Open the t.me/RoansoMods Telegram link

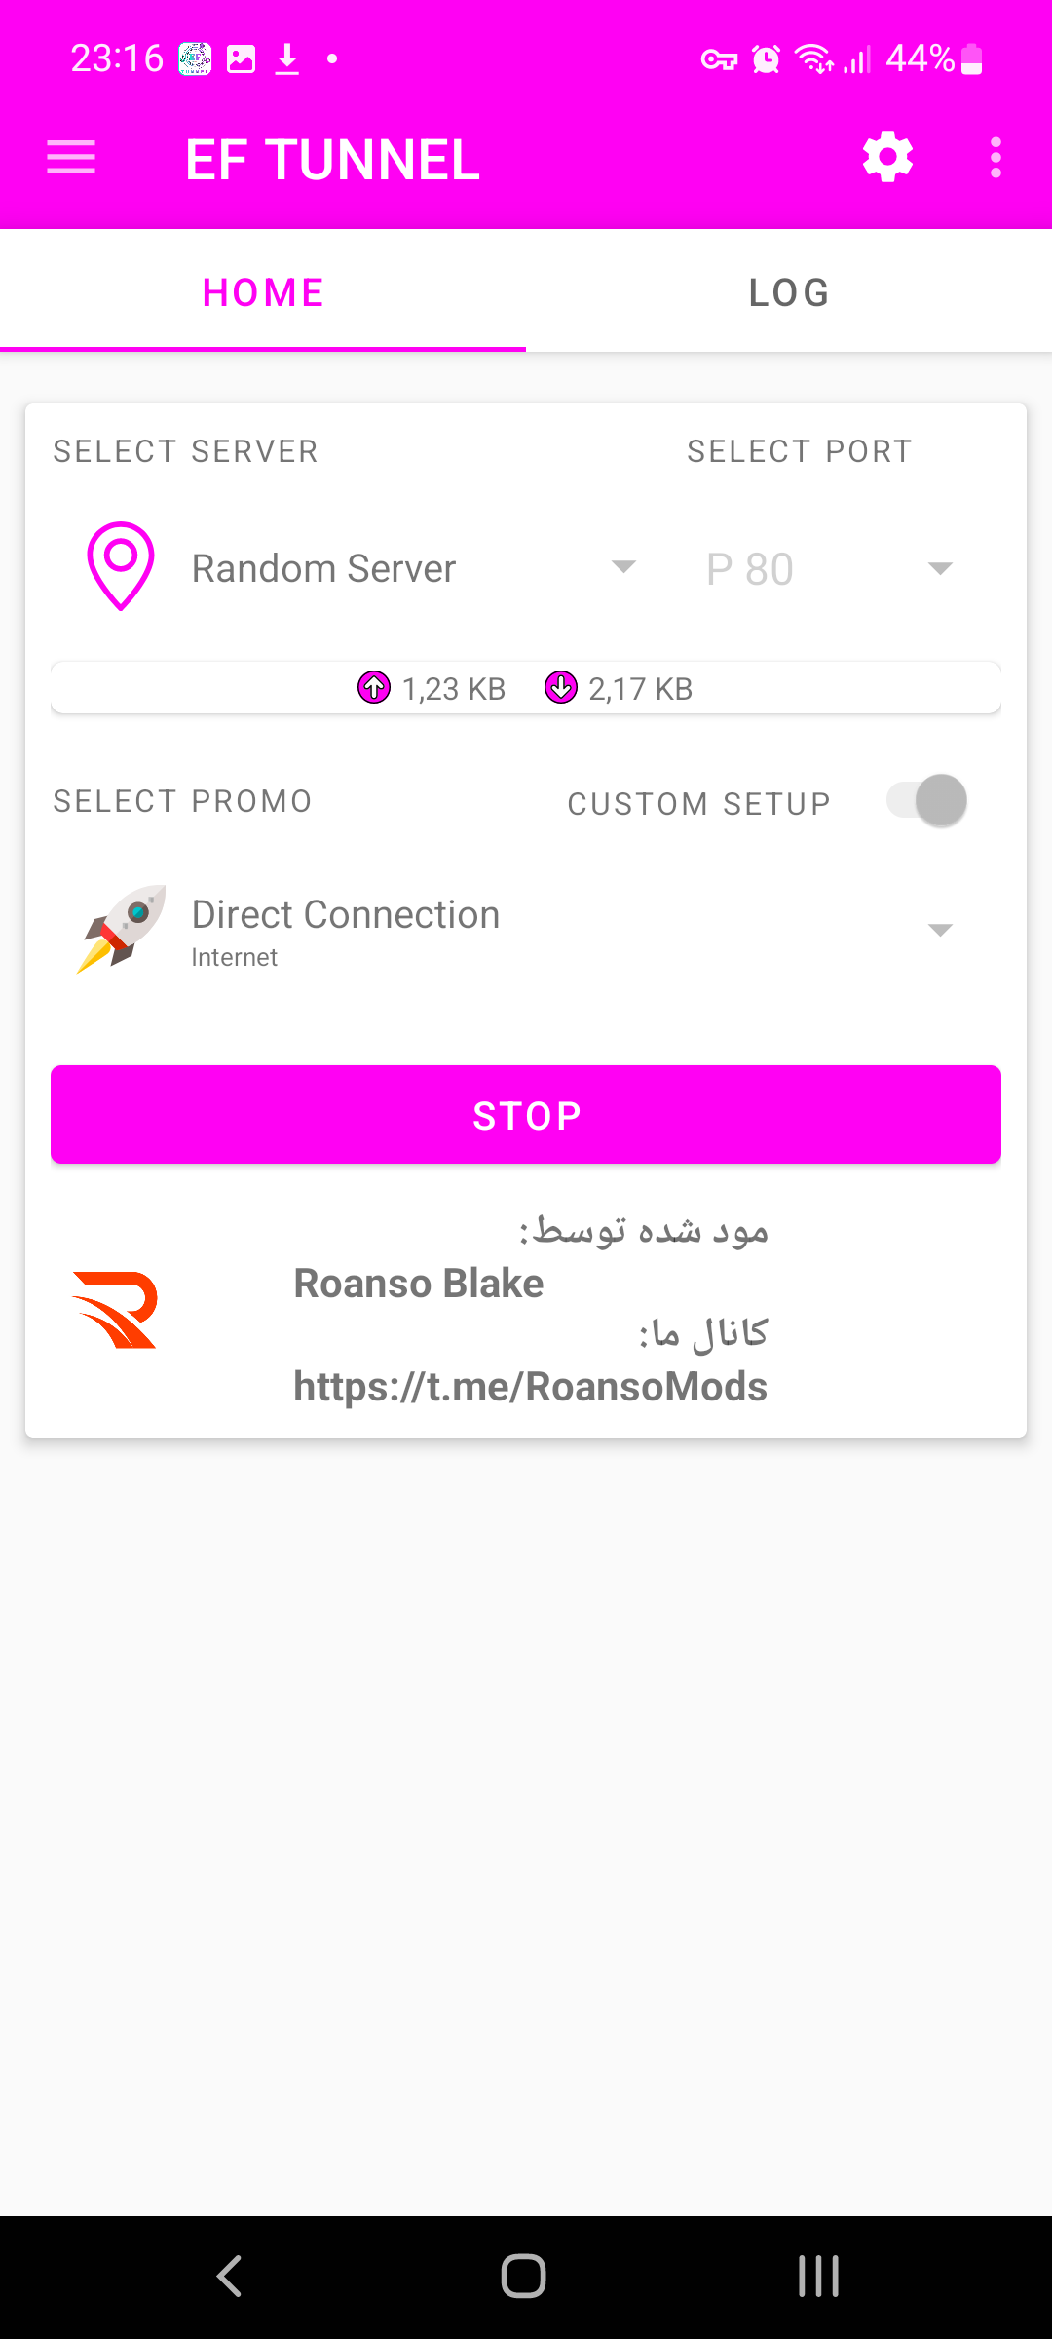pyautogui.click(x=530, y=1387)
